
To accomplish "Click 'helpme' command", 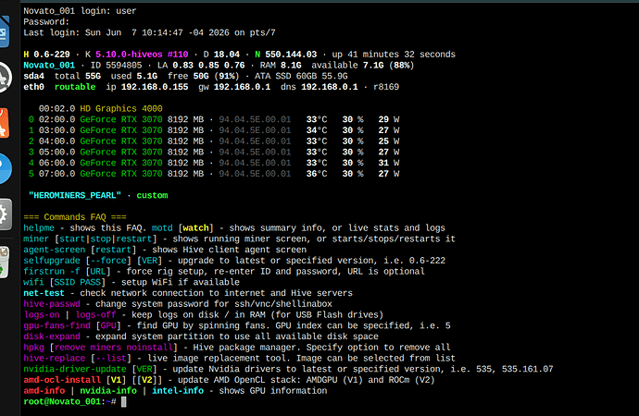I will (39, 227).
